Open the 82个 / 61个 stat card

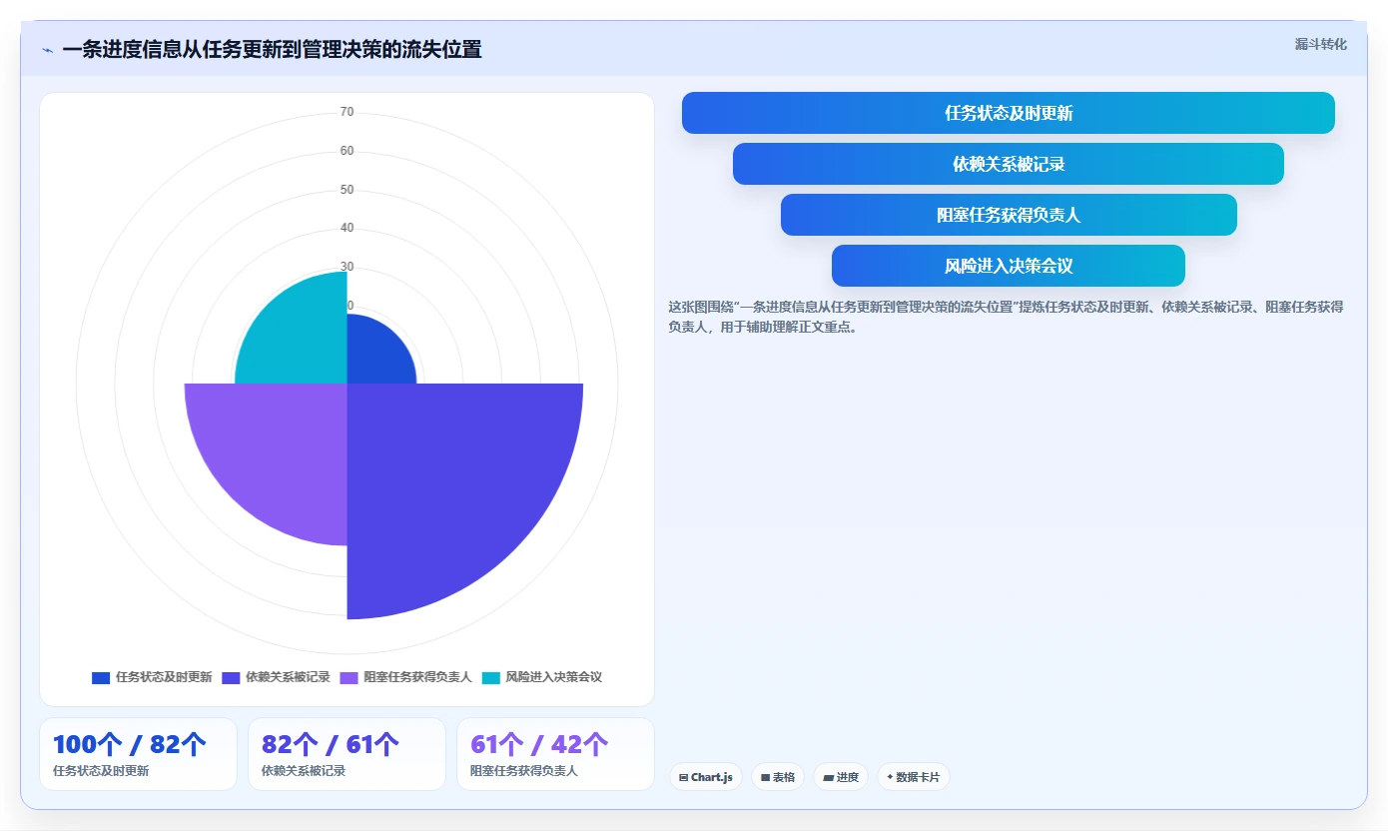point(347,754)
